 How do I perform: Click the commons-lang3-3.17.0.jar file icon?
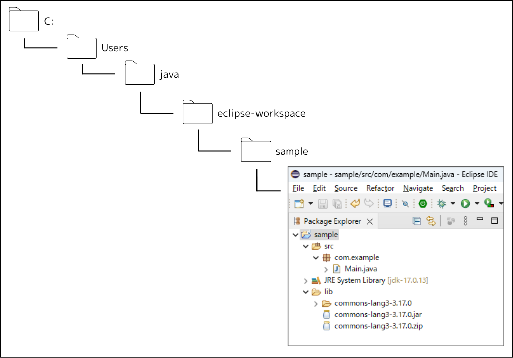click(327, 315)
